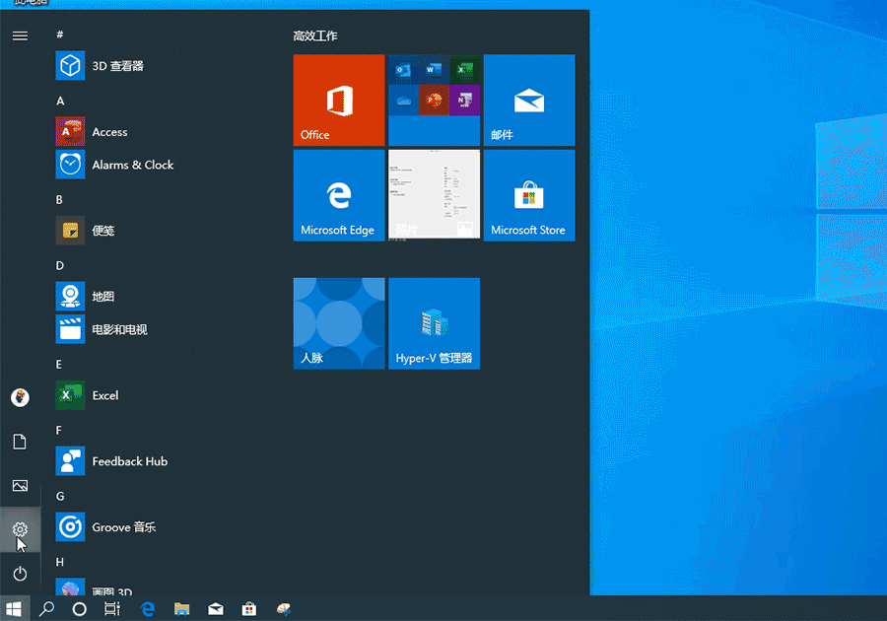The image size is (887, 621).
Task: Click the Cortana circle on the taskbar
Action: pyautogui.click(x=79, y=608)
